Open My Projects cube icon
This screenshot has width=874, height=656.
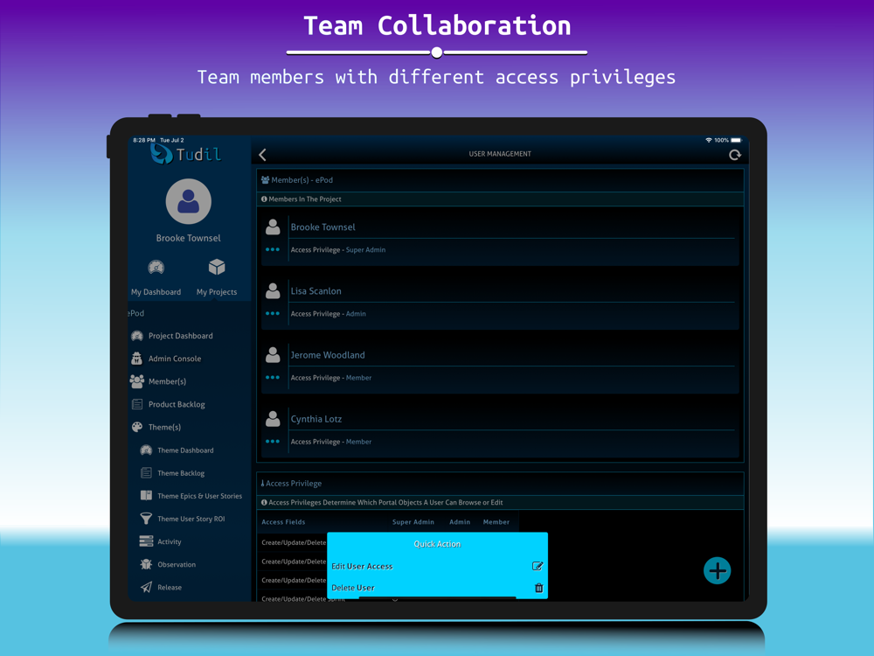point(217,267)
